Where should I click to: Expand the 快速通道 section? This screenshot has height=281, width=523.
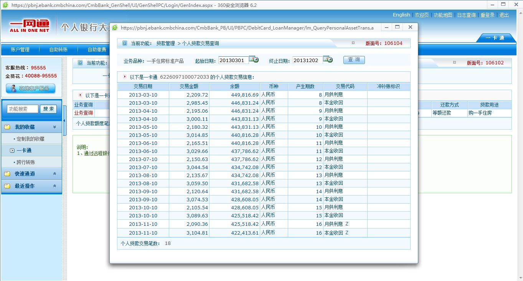click(54, 174)
